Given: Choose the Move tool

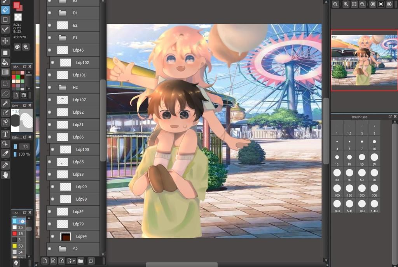Looking at the screenshot, I should 5,40.
